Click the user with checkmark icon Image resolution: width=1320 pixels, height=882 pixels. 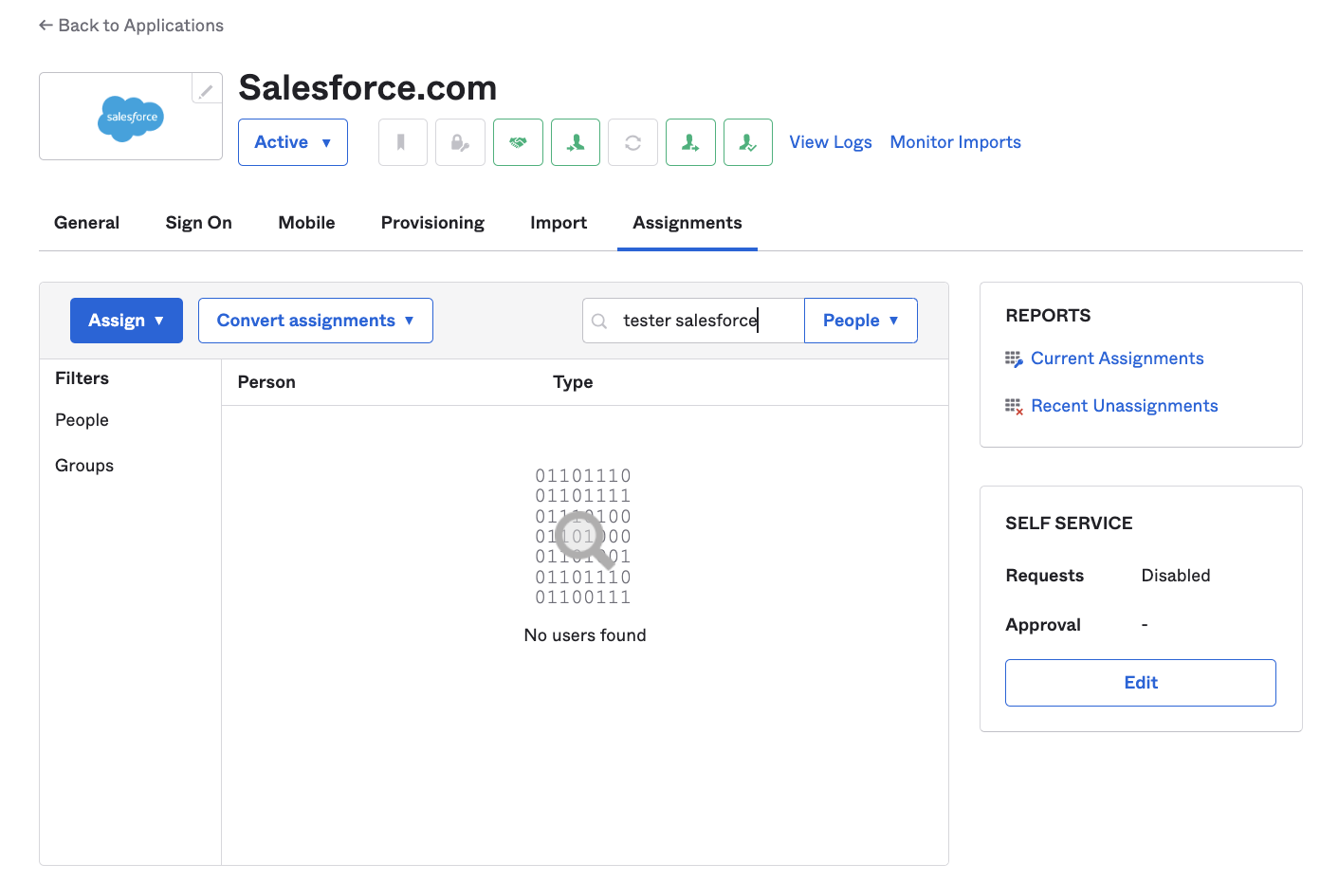748,142
